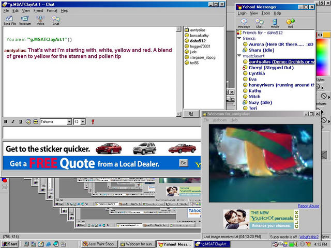Click the Report Abuse link
Viewport: 331px width, 248px height.
pos(308,206)
